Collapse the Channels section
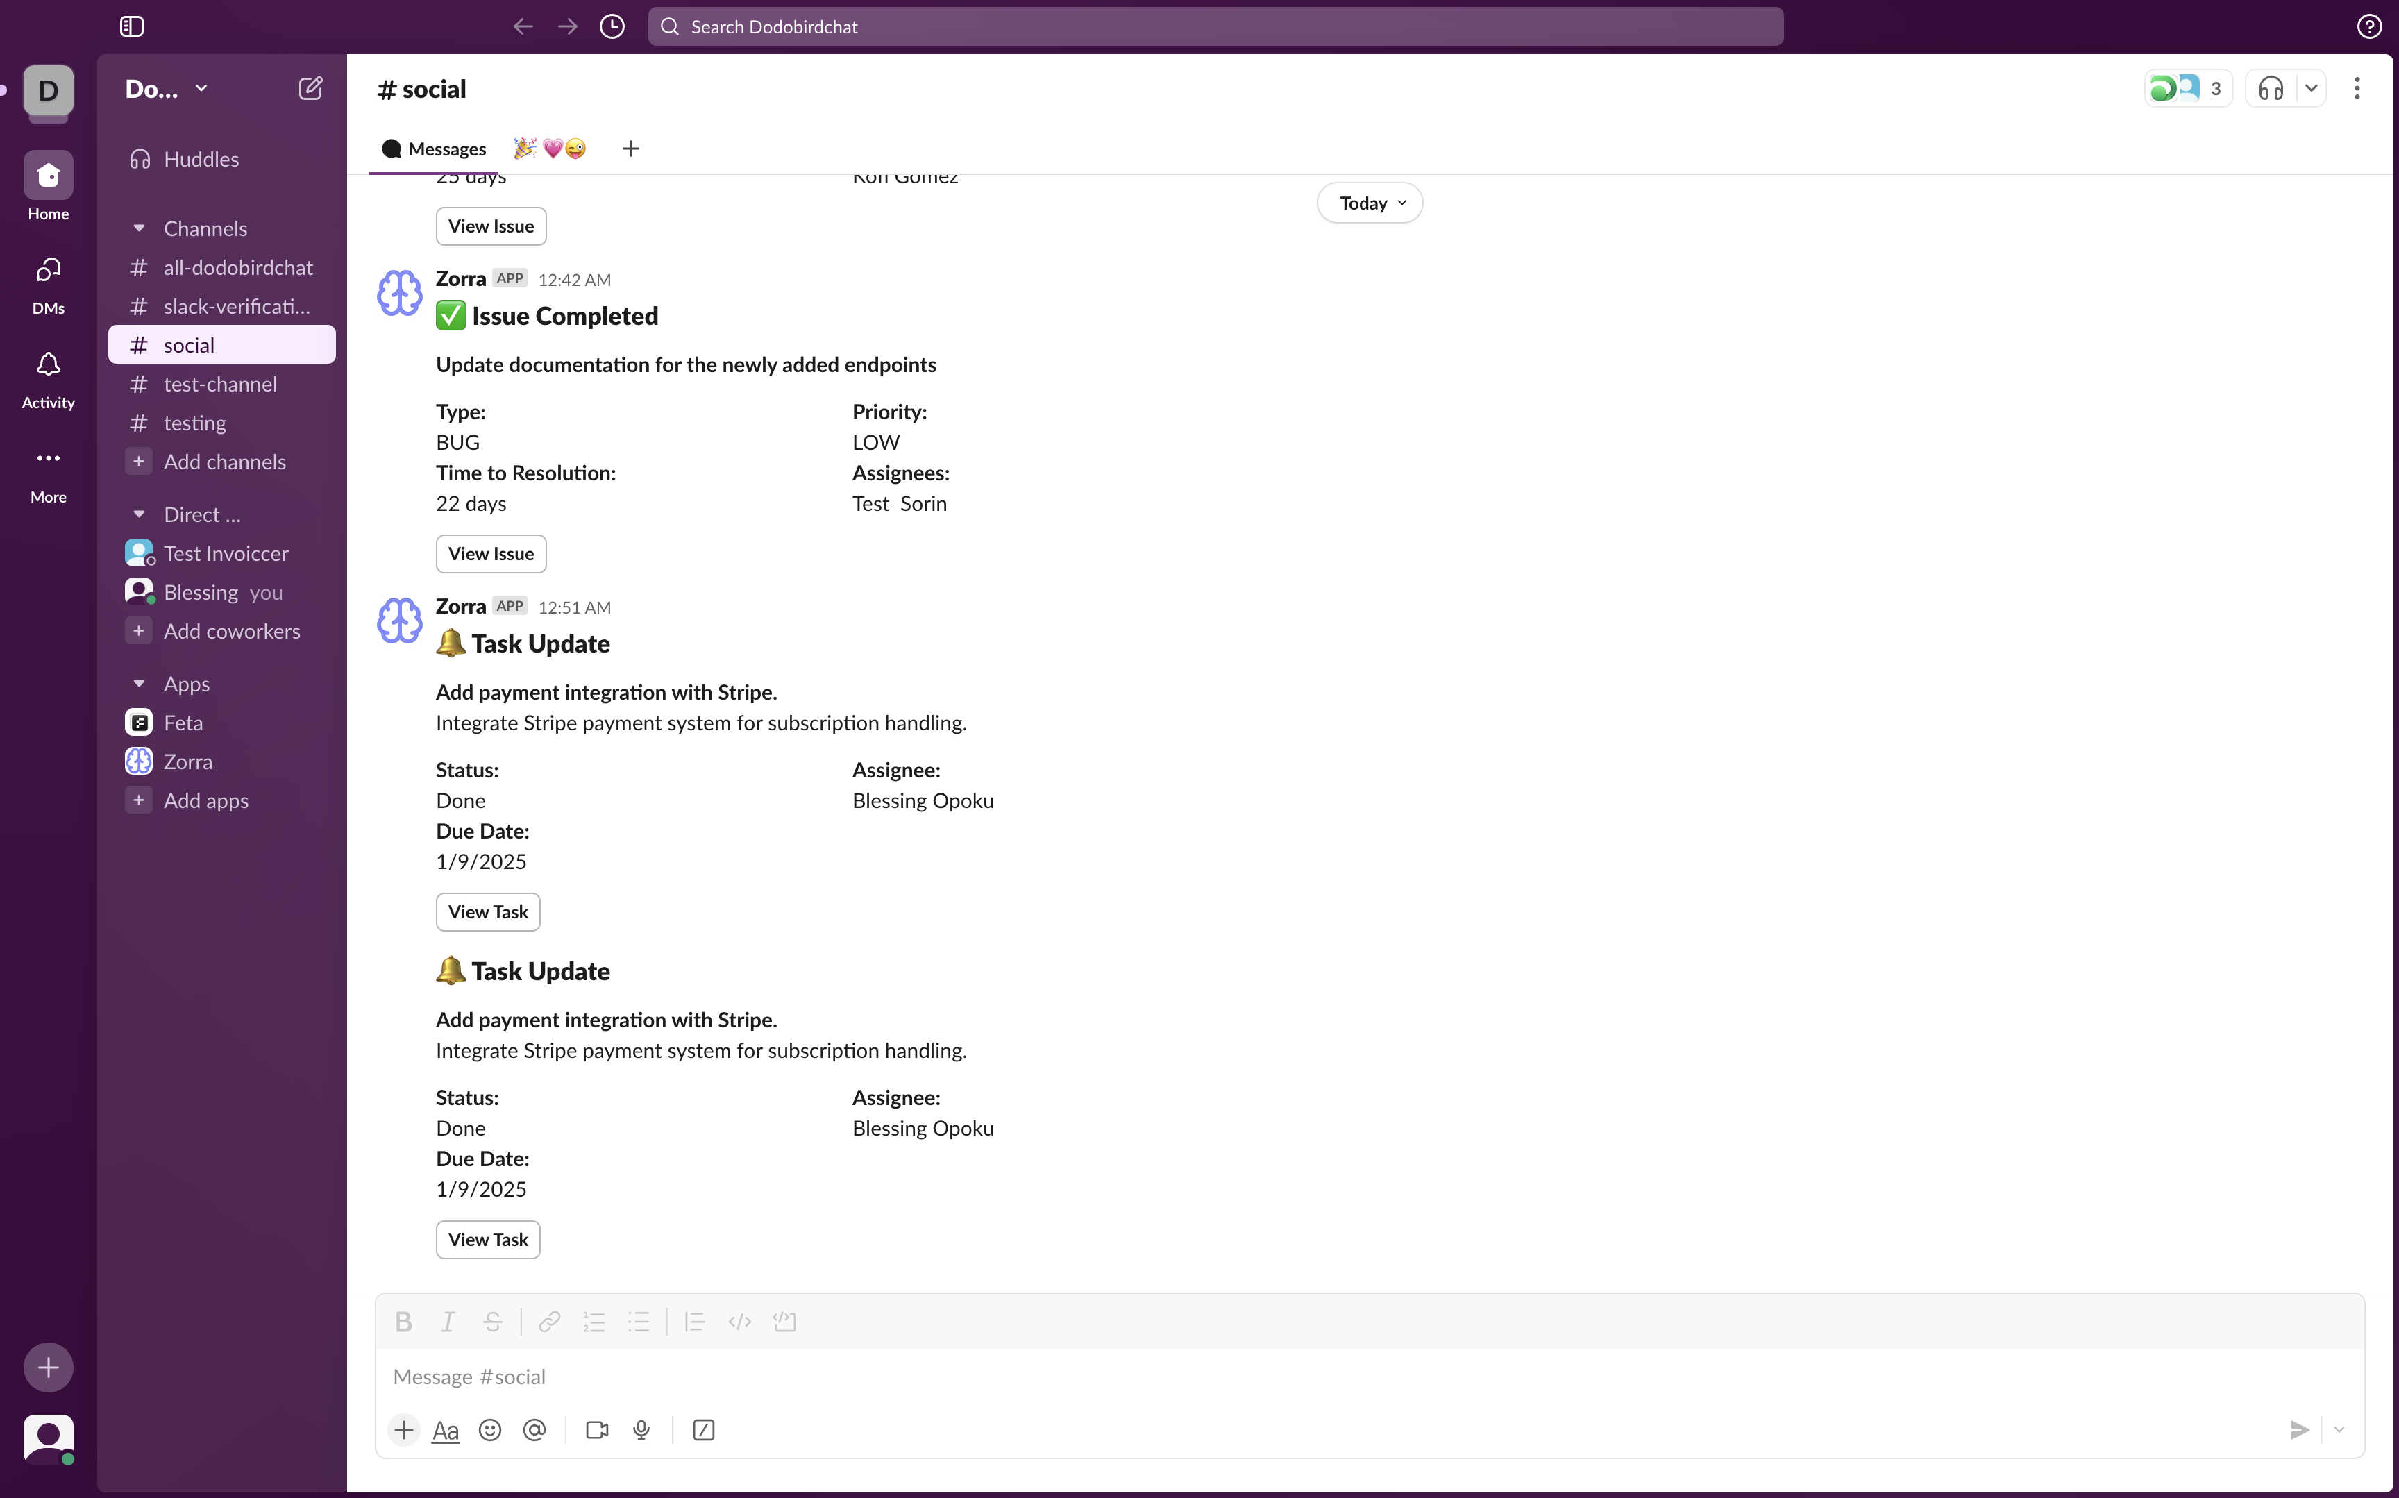The image size is (2399, 1498). [139, 229]
